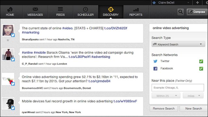Open the Home tab
The image size is (208, 117).
pyautogui.click(x=10, y=12)
